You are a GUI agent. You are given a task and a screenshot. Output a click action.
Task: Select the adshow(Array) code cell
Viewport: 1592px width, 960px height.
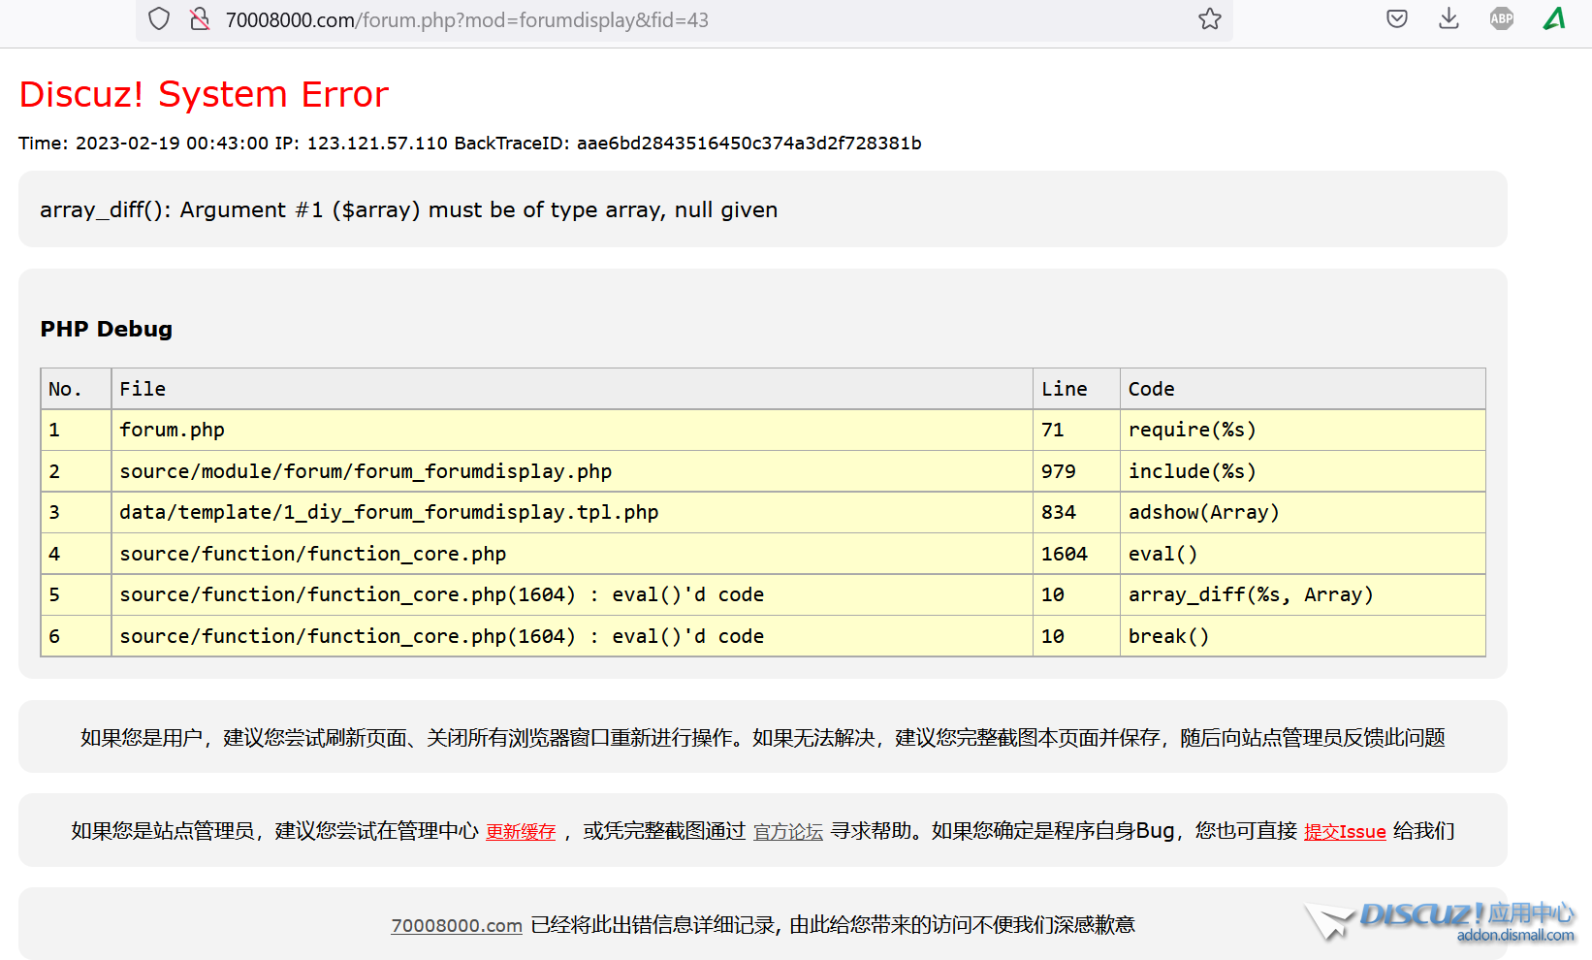[1203, 512]
